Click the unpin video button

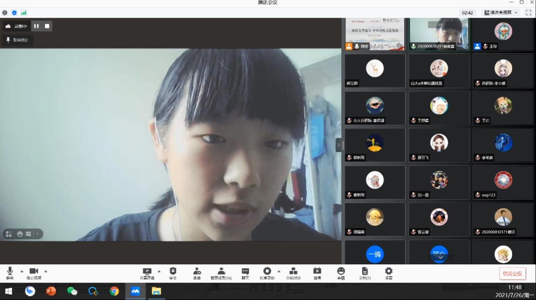pos(17,40)
